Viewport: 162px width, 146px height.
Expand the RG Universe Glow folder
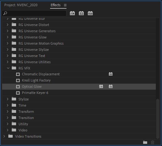point(7,37)
